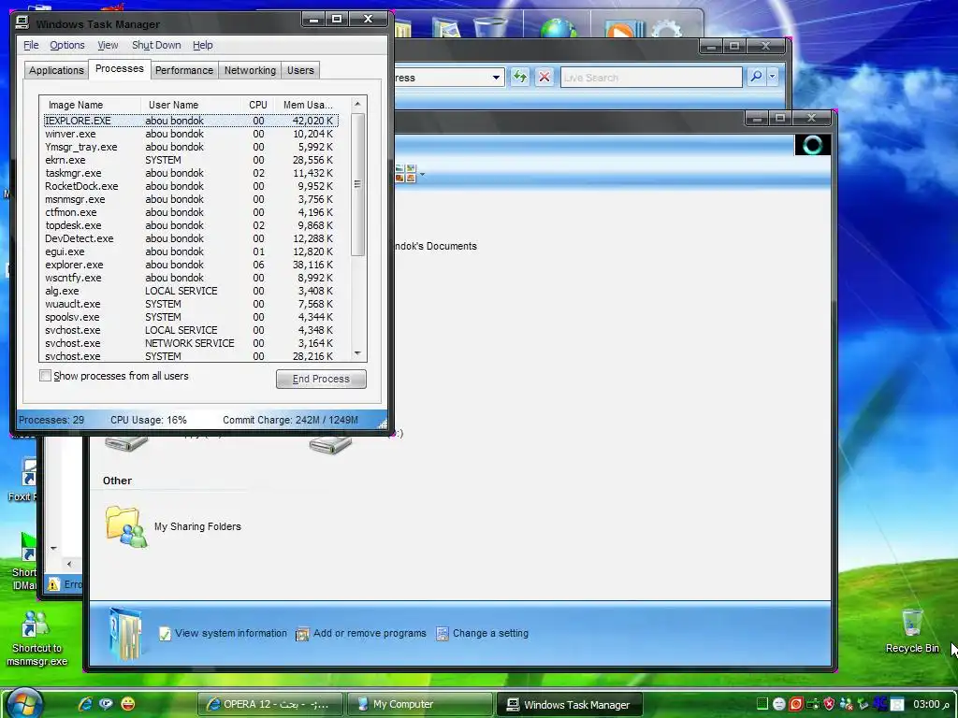
Task: Open Shortcut to msnmsgr.exe desktop icon
Action: pos(36,639)
